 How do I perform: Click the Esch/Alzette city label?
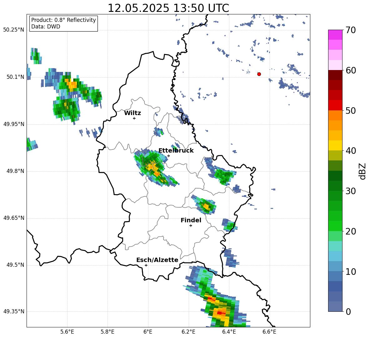(157, 260)
